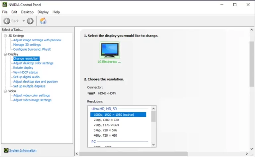The height and width of the screenshot is (157, 255).
Task: Collapse the Display tree node
Action: (x=5, y=54)
